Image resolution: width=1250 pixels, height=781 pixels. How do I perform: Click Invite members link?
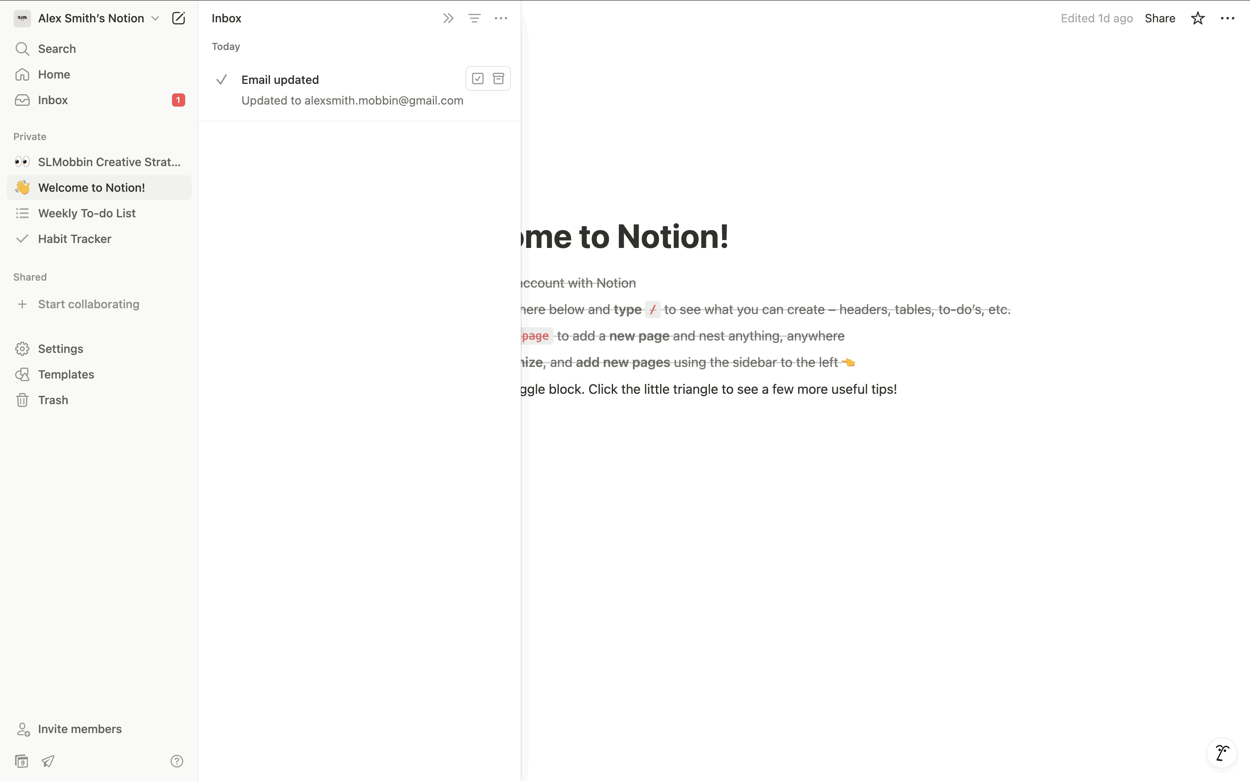tap(79, 729)
